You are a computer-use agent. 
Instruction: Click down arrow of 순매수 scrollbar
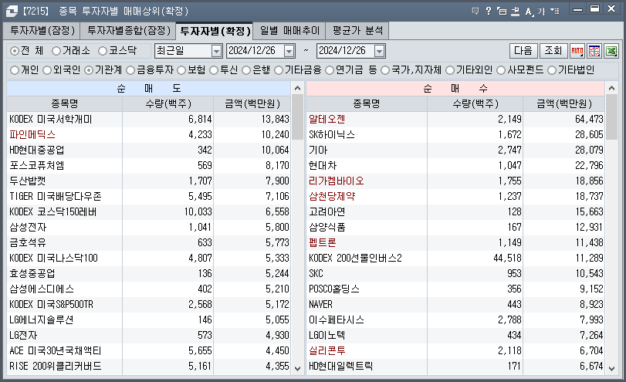(611, 368)
